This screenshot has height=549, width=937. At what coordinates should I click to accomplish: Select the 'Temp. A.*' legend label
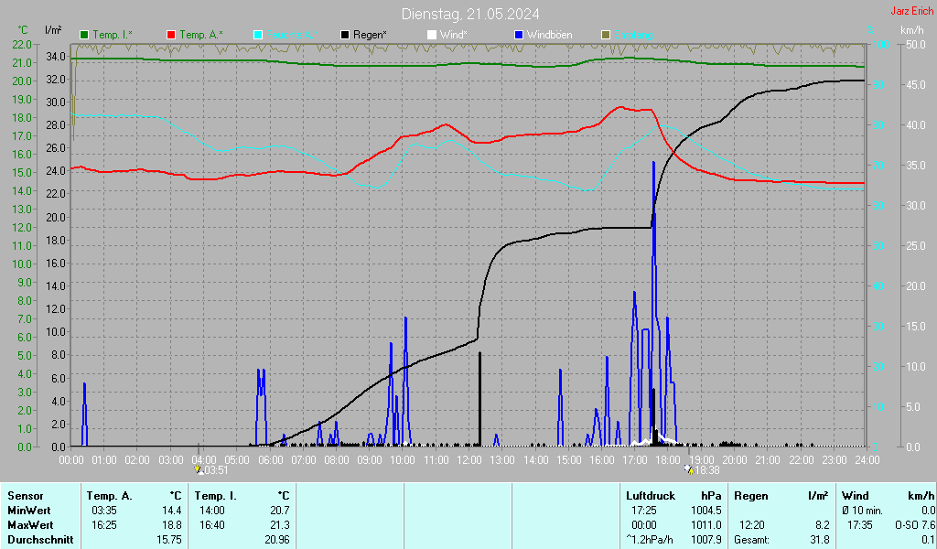[200, 36]
